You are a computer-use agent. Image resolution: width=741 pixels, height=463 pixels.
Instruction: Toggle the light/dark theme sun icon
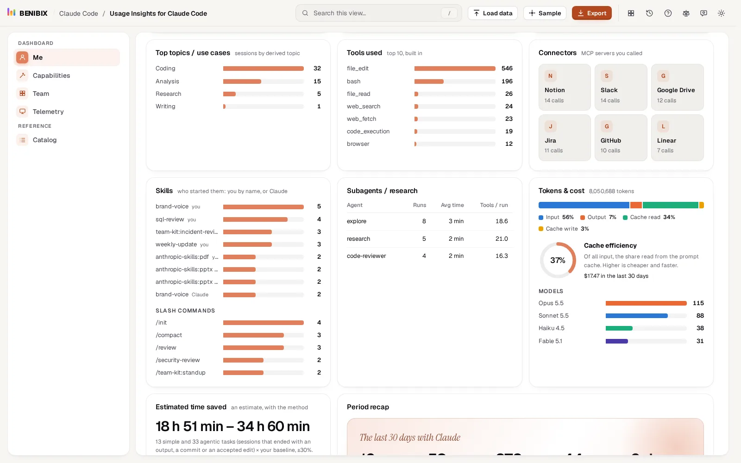pyautogui.click(x=721, y=13)
